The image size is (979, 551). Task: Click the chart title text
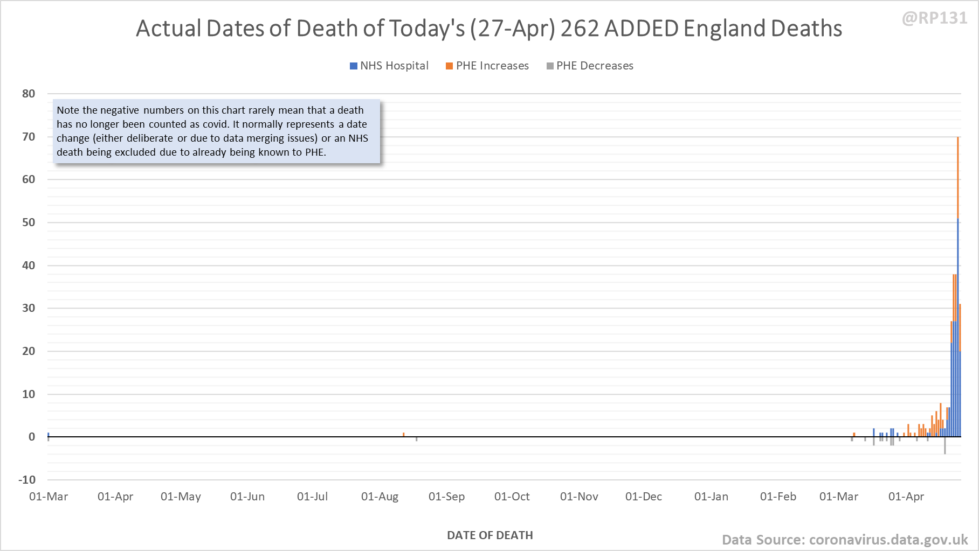489,28
